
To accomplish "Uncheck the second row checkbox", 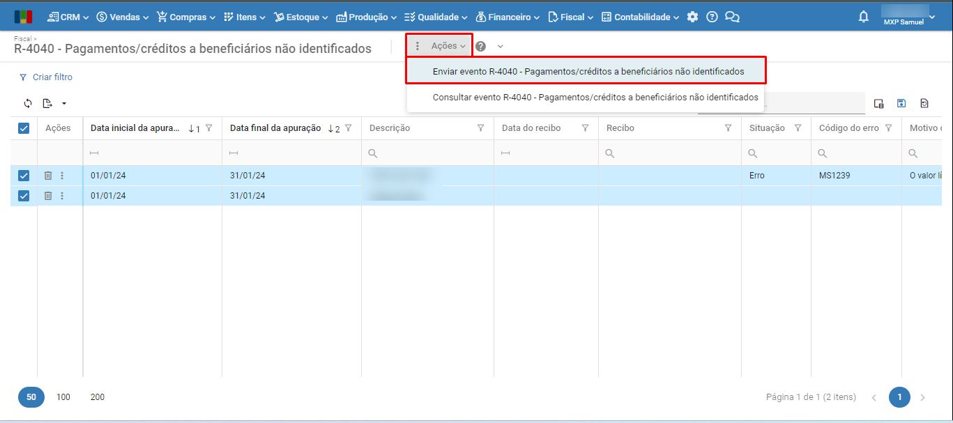I will coord(24,196).
